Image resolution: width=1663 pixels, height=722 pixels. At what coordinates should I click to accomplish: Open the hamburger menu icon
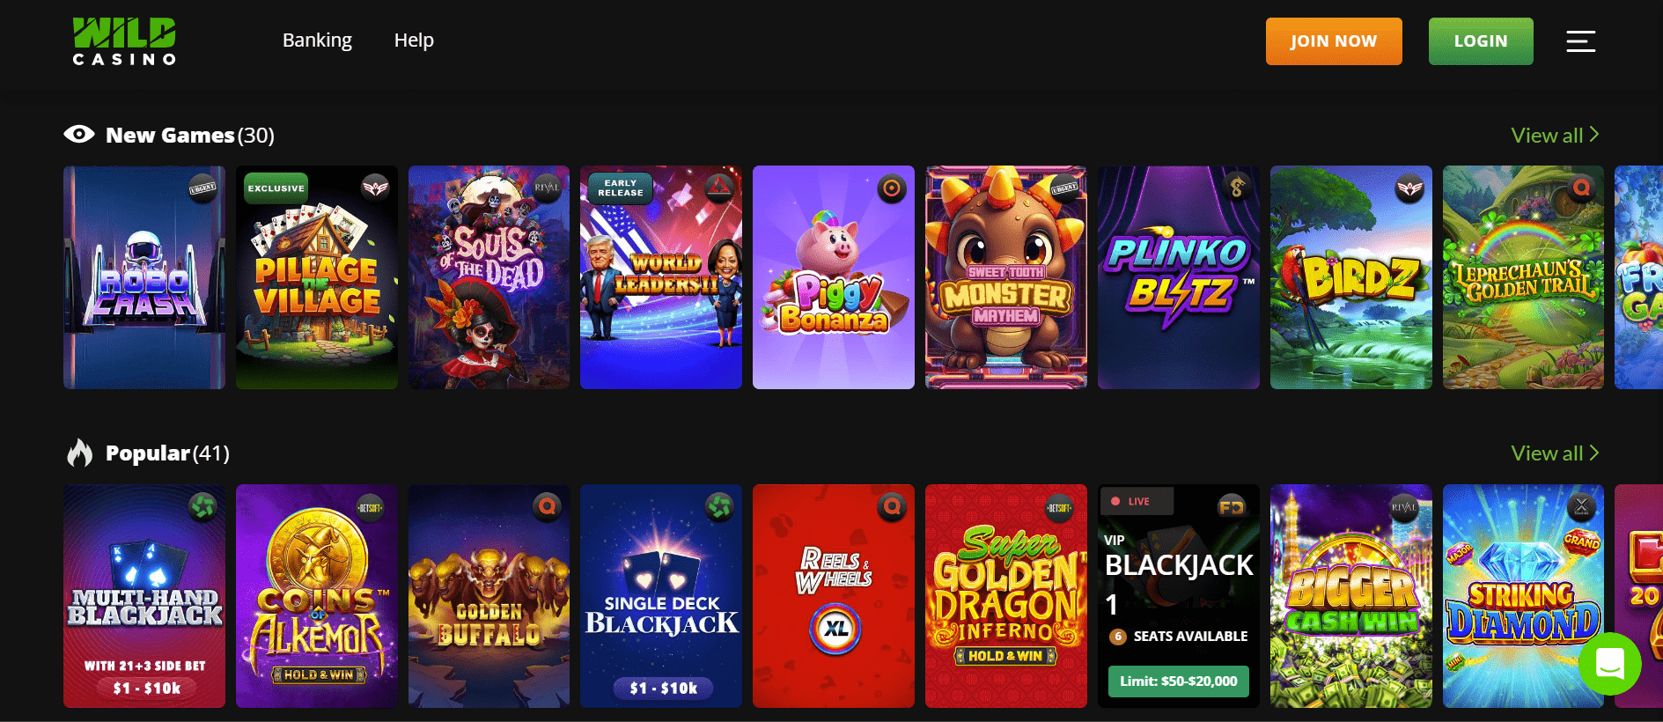coord(1580,41)
